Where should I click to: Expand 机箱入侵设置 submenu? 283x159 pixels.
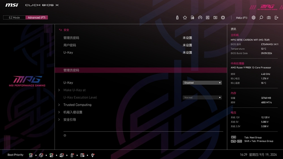pyautogui.click(x=73, y=112)
